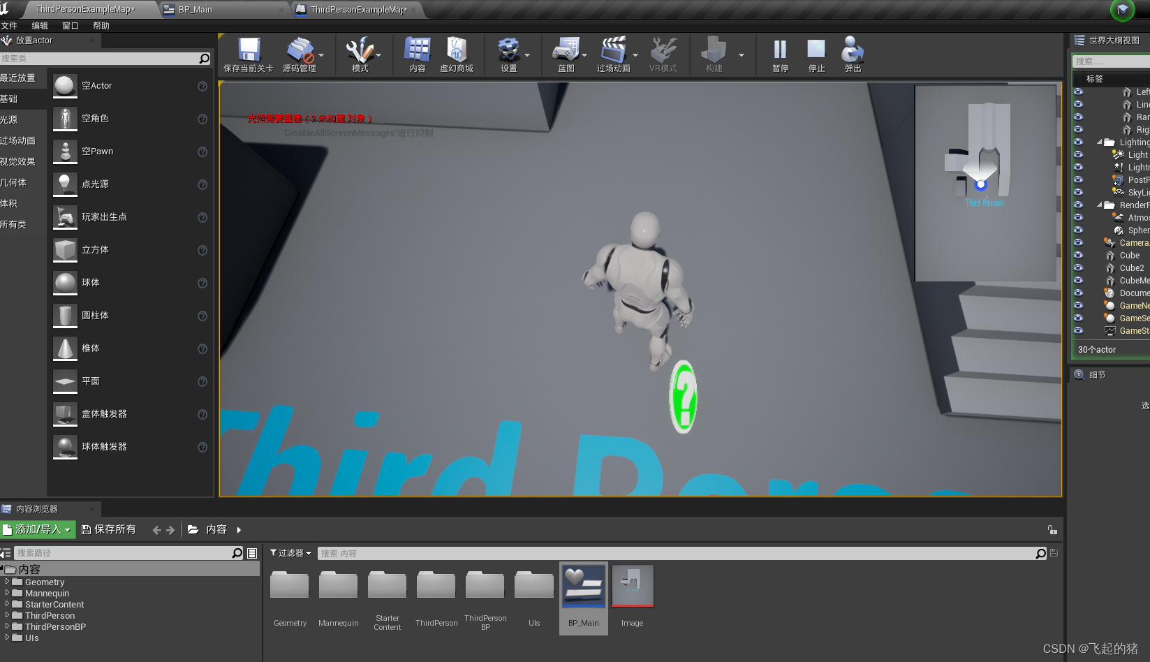Select the 平面 plane icon
Viewport: 1150px width, 662px height.
point(65,381)
